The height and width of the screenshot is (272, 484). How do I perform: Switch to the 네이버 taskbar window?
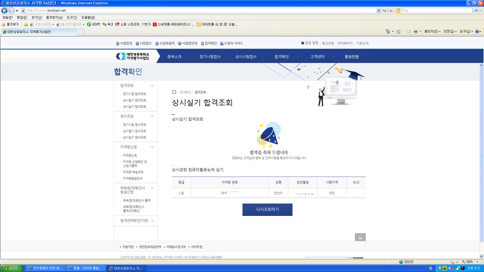[x=86, y=268]
